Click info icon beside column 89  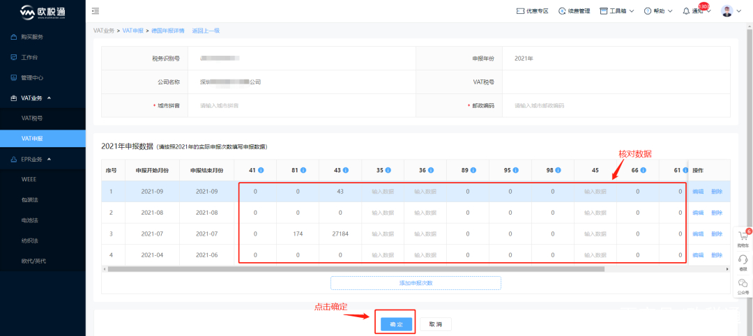[x=473, y=170]
